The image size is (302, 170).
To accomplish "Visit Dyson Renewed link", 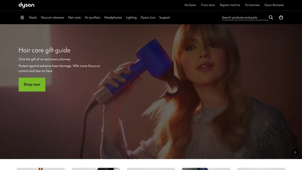I will point(274,5).
